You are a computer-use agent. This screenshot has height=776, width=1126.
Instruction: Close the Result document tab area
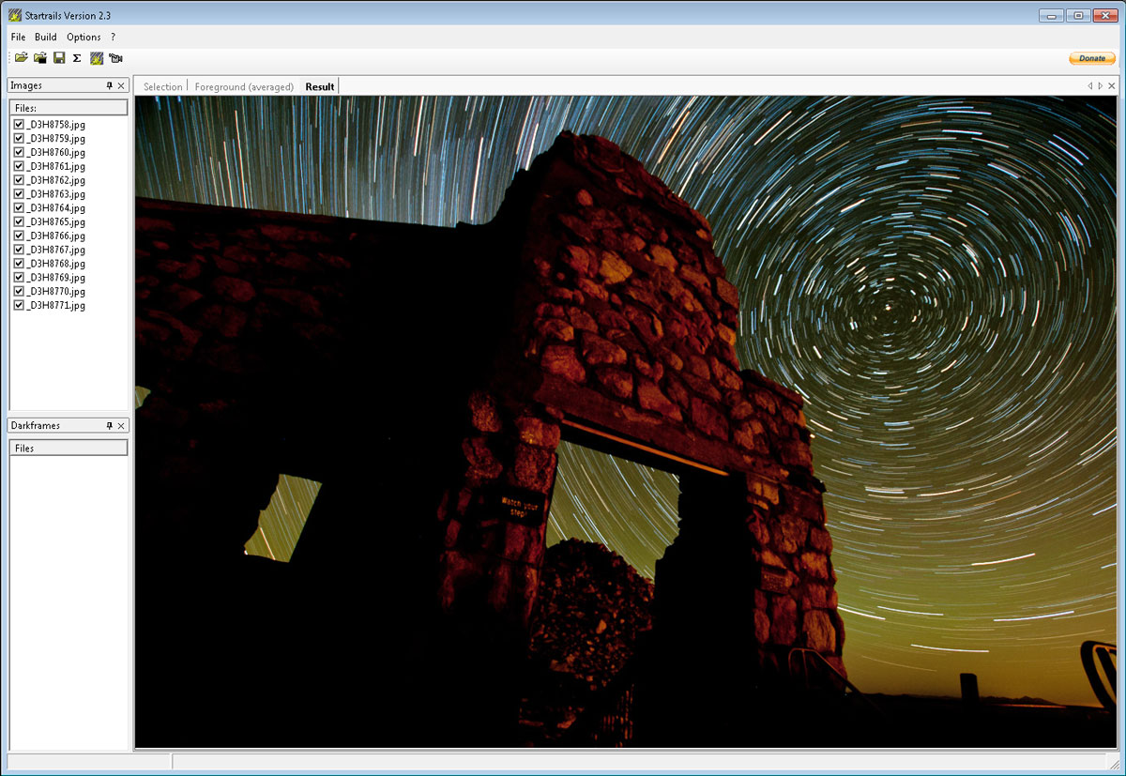pos(1112,85)
